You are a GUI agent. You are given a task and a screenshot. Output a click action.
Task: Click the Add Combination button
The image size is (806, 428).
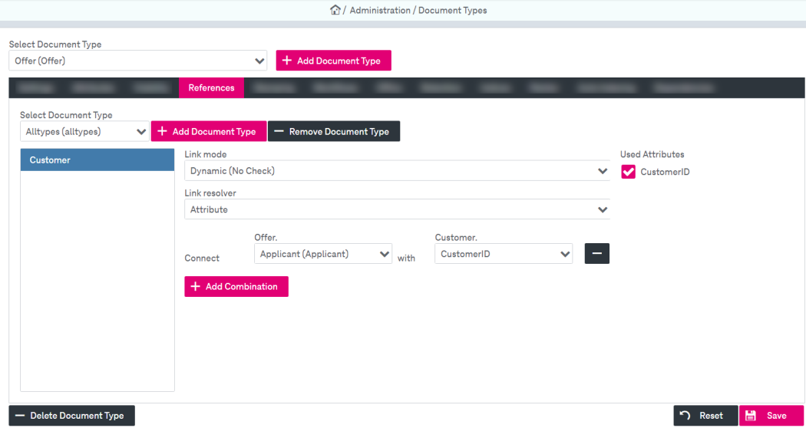[x=236, y=287]
